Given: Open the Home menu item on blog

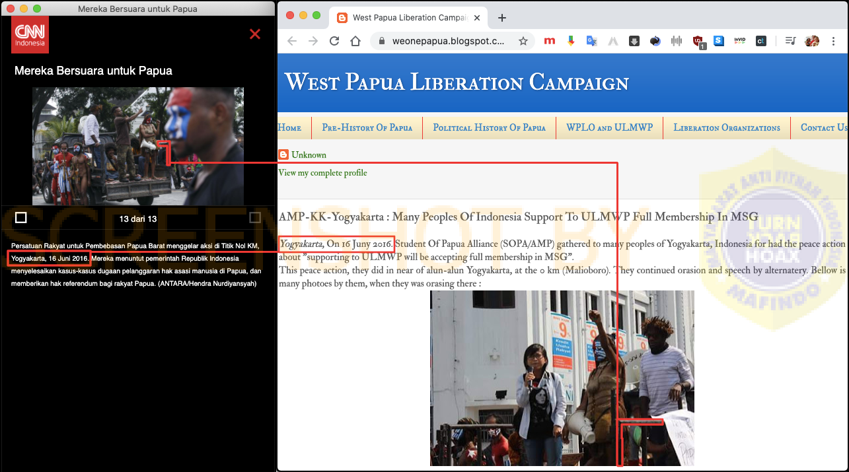Looking at the screenshot, I should (x=289, y=127).
